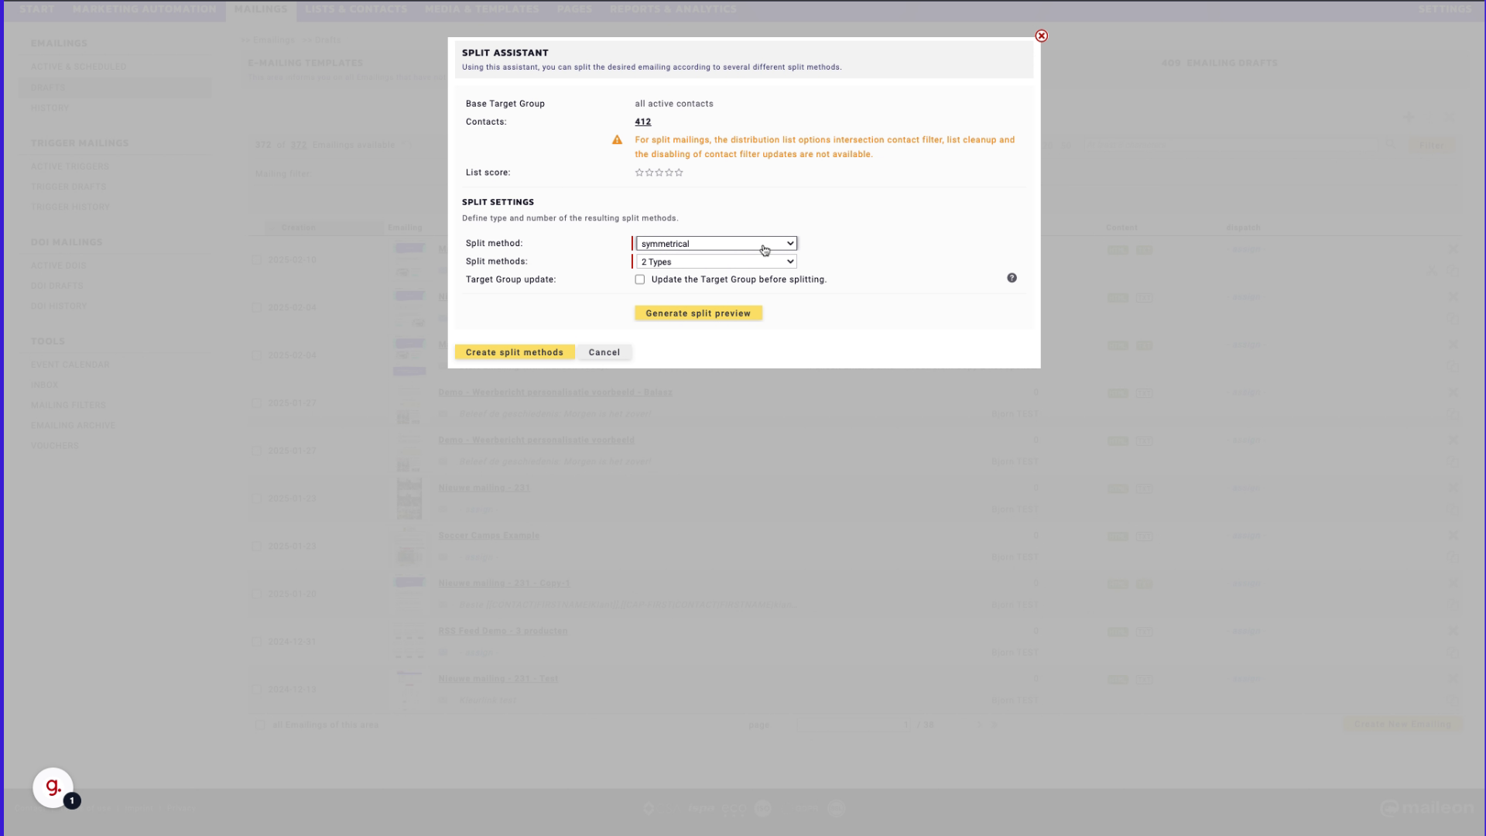Click Create split methods button

coord(515,351)
